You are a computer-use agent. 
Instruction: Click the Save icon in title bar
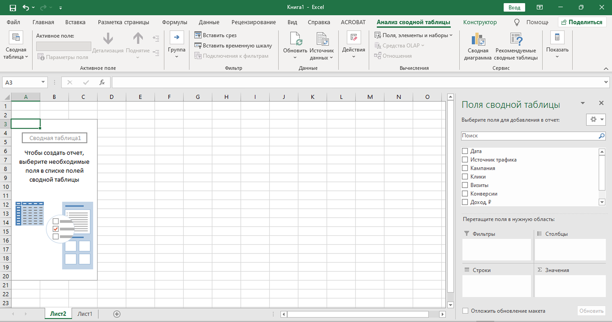(x=13, y=8)
